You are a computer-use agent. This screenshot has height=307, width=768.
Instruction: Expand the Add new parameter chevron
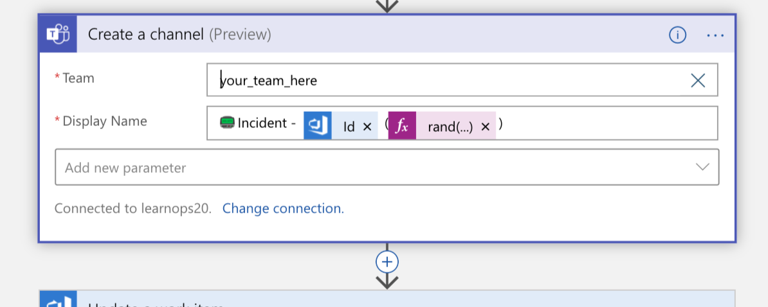[x=702, y=167]
